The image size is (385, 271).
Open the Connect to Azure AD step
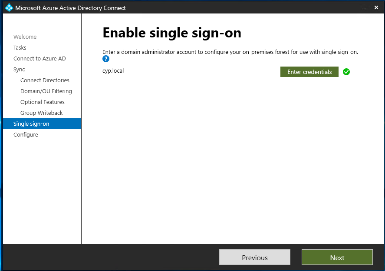pos(39,59)
